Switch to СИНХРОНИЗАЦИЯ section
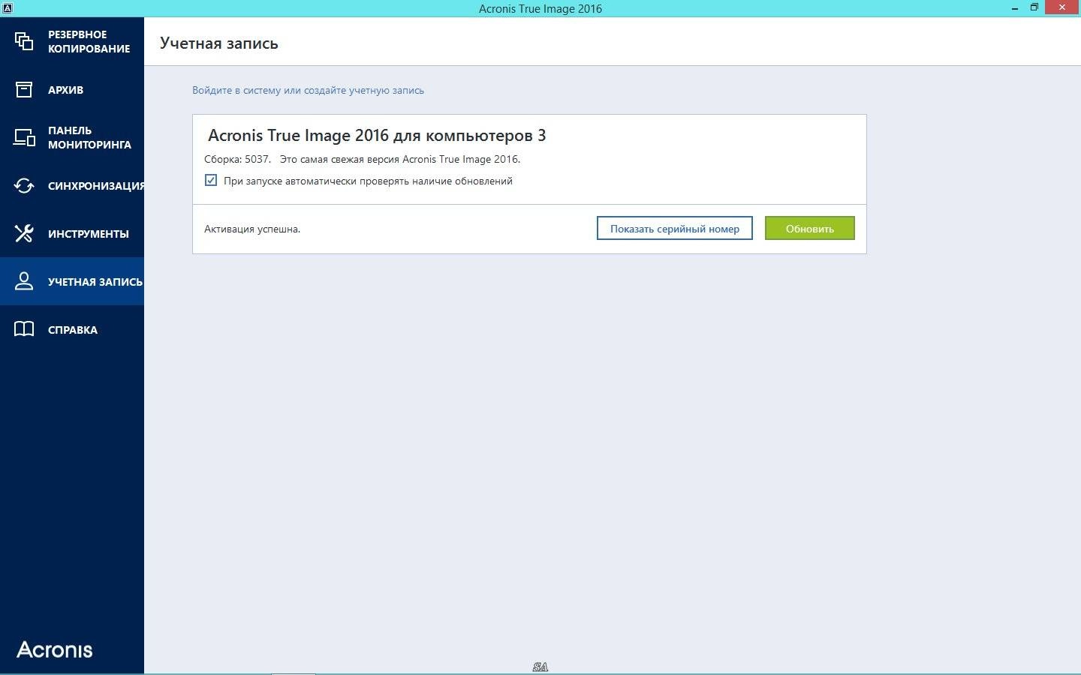 point(72,185)
